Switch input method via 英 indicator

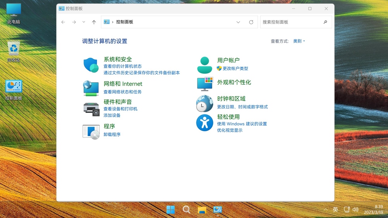tap(336, 209)
